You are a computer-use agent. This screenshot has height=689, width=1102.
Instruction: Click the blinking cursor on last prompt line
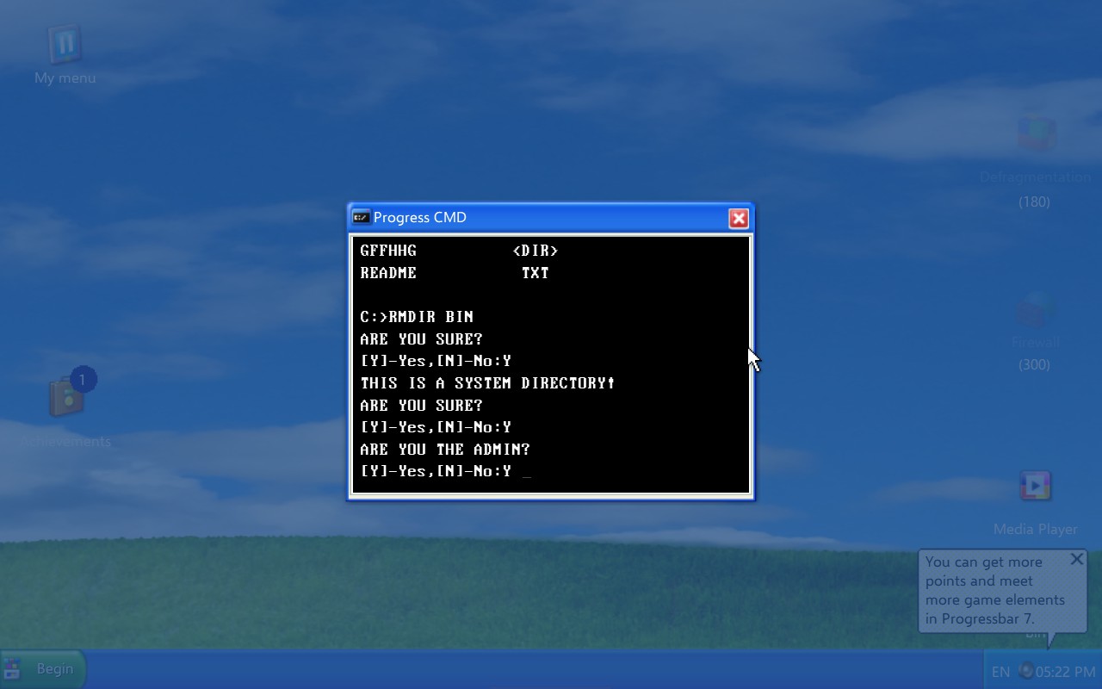point(527,472)
